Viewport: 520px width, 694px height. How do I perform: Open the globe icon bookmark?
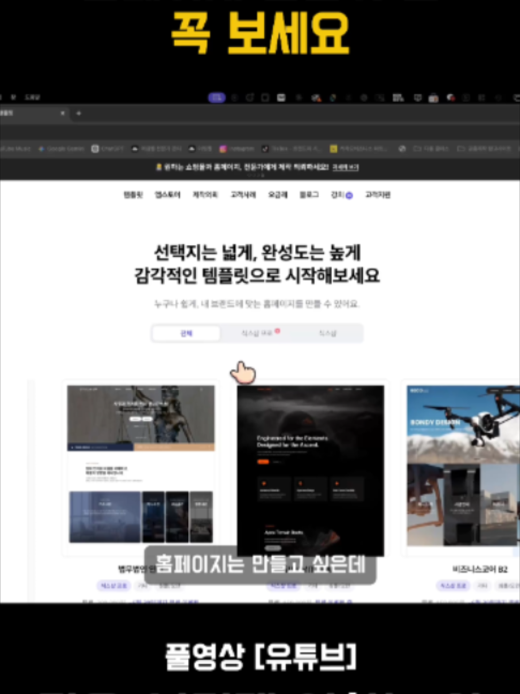[402, 148]
